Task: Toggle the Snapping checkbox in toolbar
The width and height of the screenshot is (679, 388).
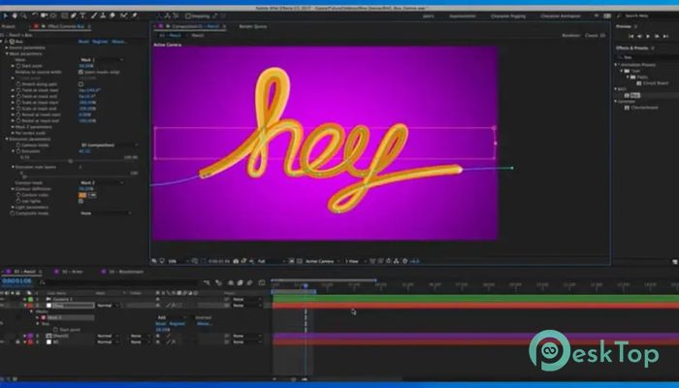Action: point(188,16)
